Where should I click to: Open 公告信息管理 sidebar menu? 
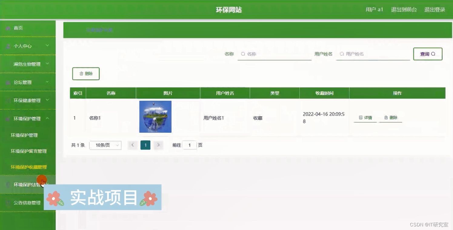click(x=28, y=203)
